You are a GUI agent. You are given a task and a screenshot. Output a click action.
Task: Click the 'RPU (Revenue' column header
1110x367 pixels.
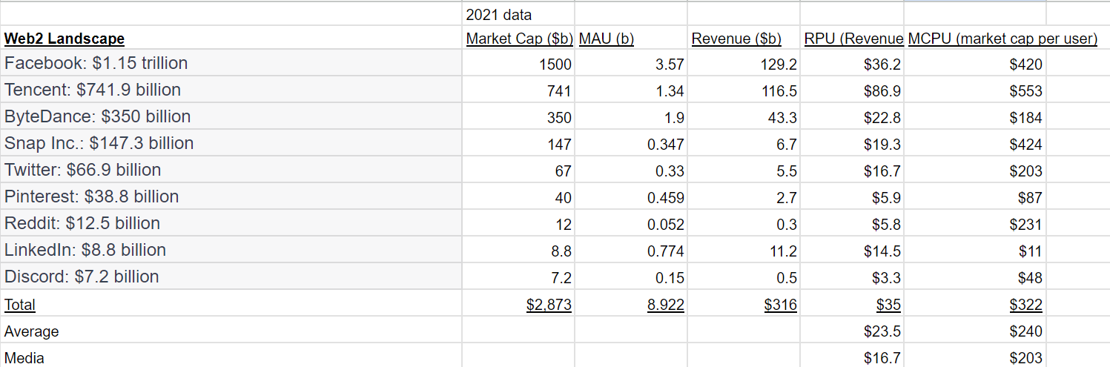pyautogui.click(x=853, y=39)
